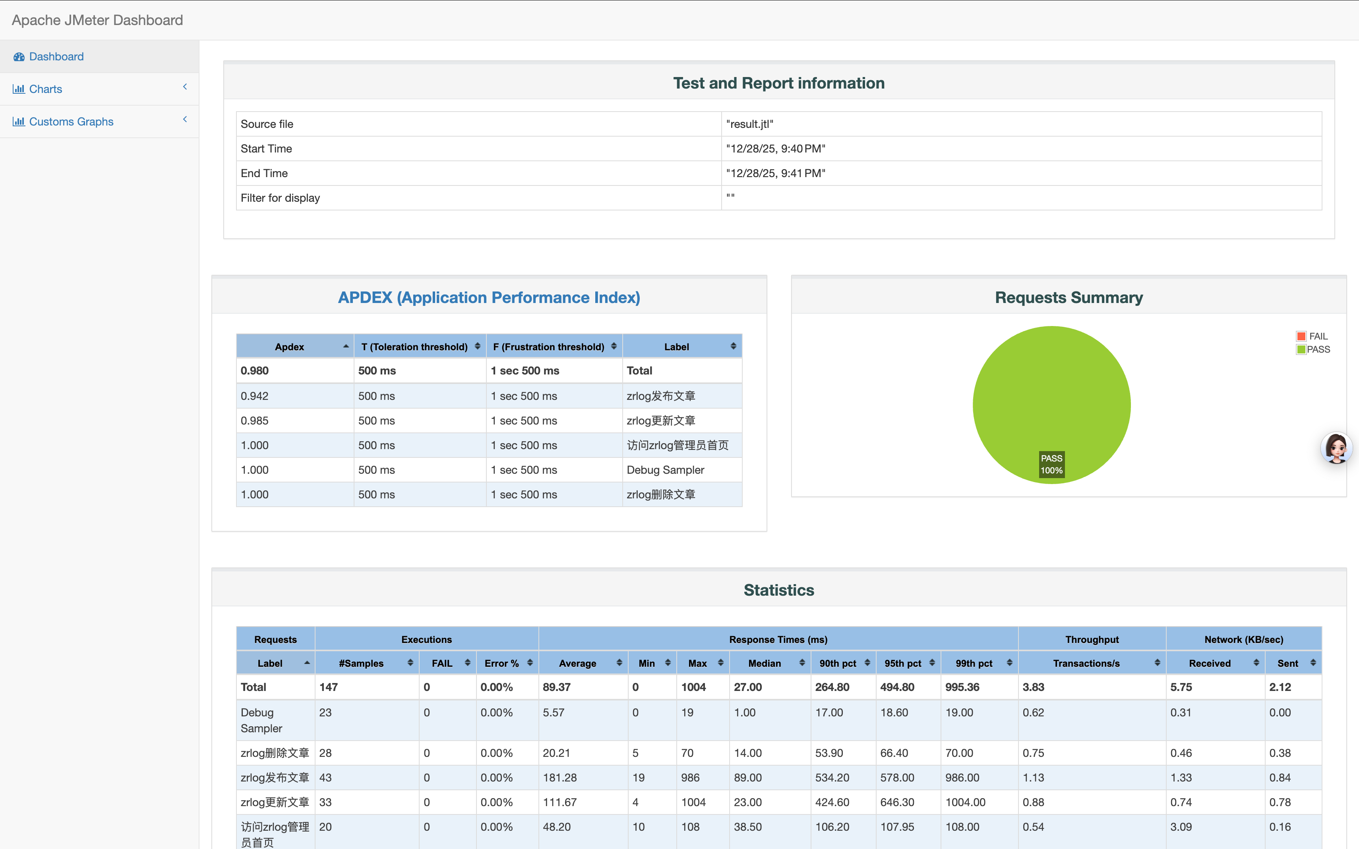
Task: Click the Charts bar-chart icon
Action: [x=19, y=89]
